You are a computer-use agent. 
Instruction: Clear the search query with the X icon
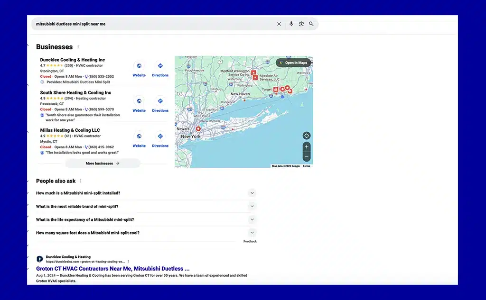(x=279, y=24)
